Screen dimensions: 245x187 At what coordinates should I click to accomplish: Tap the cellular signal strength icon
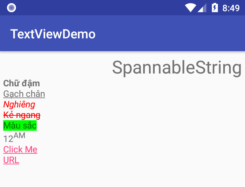202,8
